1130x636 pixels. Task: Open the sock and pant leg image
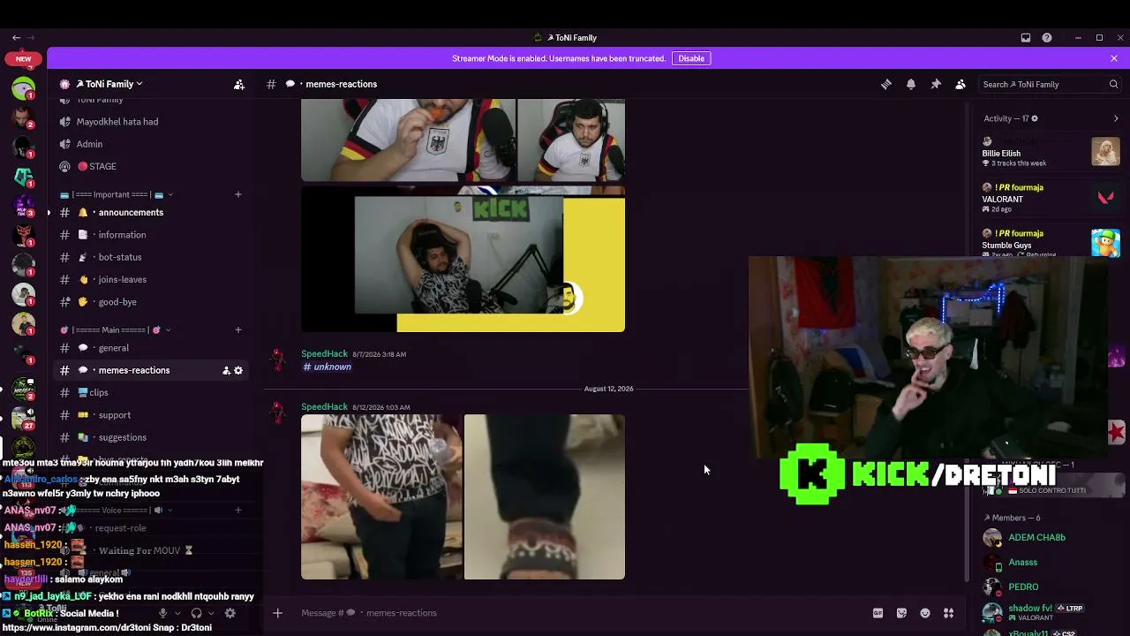pyautogui.click(x=545, y=497)
